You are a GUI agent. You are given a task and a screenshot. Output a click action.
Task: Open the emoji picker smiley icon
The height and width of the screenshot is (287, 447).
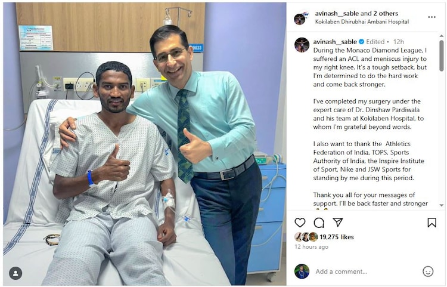[428, 271]
